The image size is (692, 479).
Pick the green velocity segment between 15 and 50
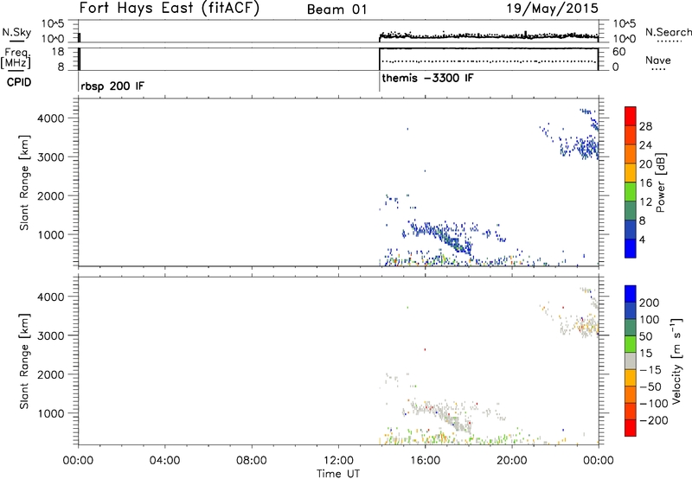(631, 343)
